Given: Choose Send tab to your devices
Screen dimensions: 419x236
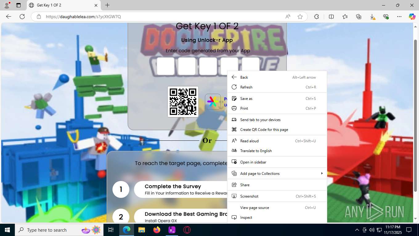Looking at the screenshot, I should click(277, 120).
